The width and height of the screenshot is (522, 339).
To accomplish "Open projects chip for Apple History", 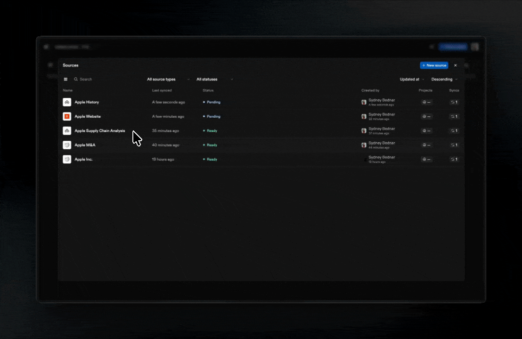I will click(426, 102).
